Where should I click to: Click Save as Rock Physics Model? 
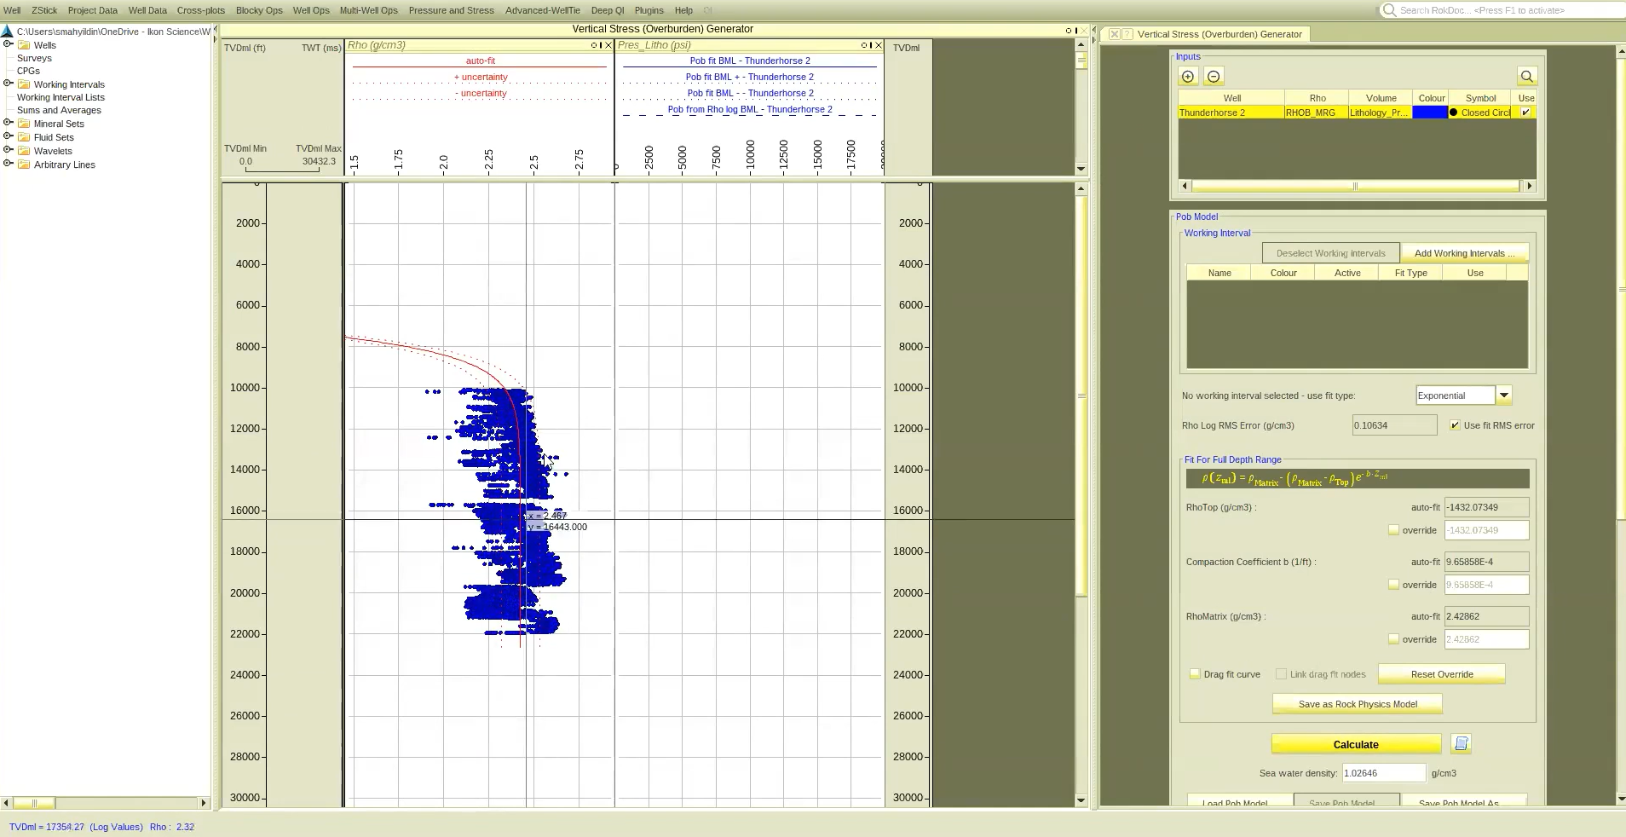[x=1358, y=704]
